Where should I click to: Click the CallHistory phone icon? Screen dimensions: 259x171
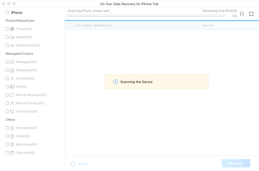(x=12, y=111)
